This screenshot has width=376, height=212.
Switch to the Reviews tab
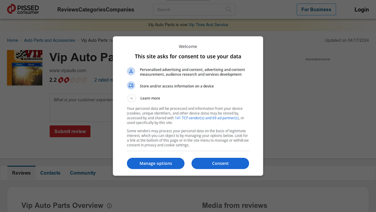coord(21,173)
